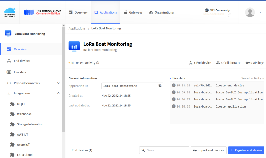The height and width of the screenshot is (158, 266).
Task: Expand the Create end device log entry
Action: pyautogui.click(x=174, y=85)
